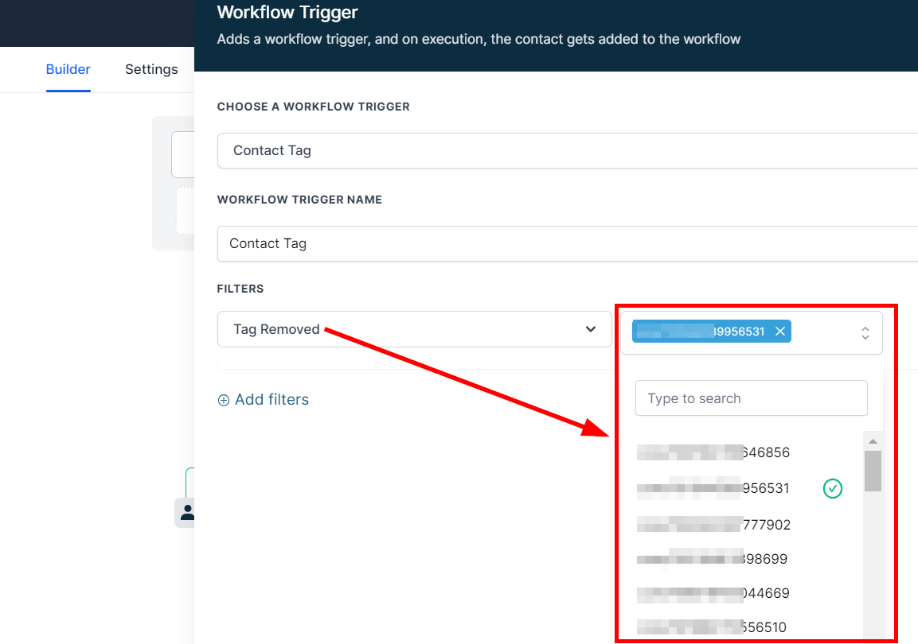Open the Settings tab
This screenshot has width=918, height=644.
click(x=151, y=69)
